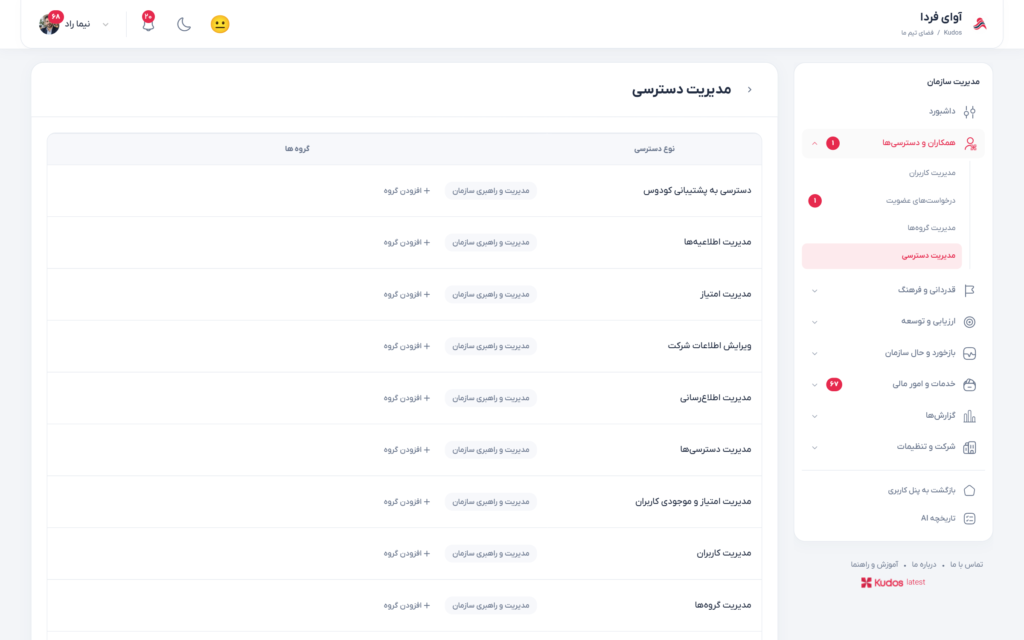Click the گزارش‌ها bar chart icon

coord(969,416)
